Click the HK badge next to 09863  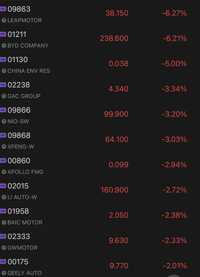pyautogui.click(x=3, y=9)
